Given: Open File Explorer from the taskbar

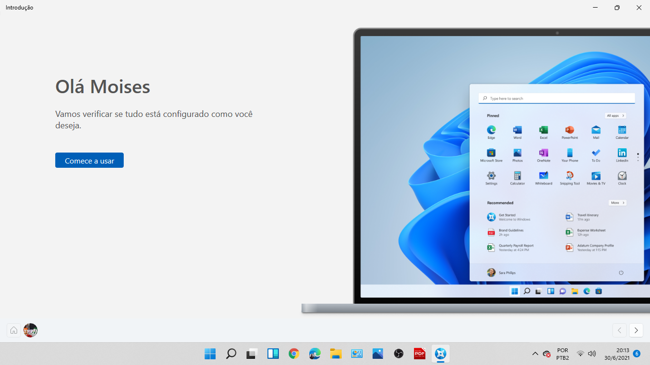Looking at the screenshot, I should [x=335, y=354].
